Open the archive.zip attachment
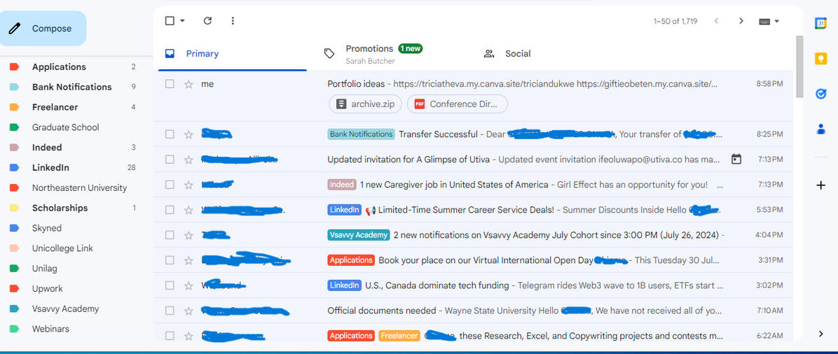The width and height of the screenshot is (838, 354). pyautogui.click(x=365, y=104)
